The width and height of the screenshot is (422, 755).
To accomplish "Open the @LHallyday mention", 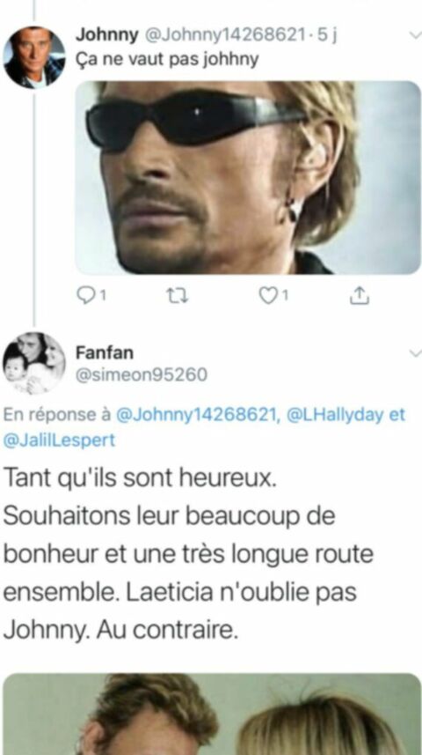I will coord(335,415).
